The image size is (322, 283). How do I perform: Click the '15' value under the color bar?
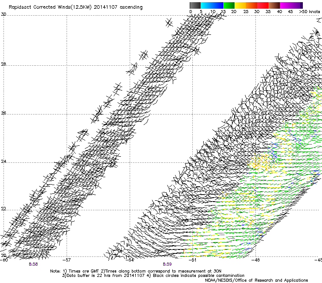(x=223, y=12)
